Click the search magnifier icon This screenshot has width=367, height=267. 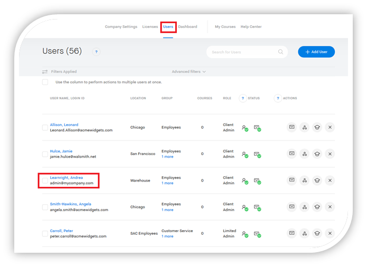(x=280, y=52)
